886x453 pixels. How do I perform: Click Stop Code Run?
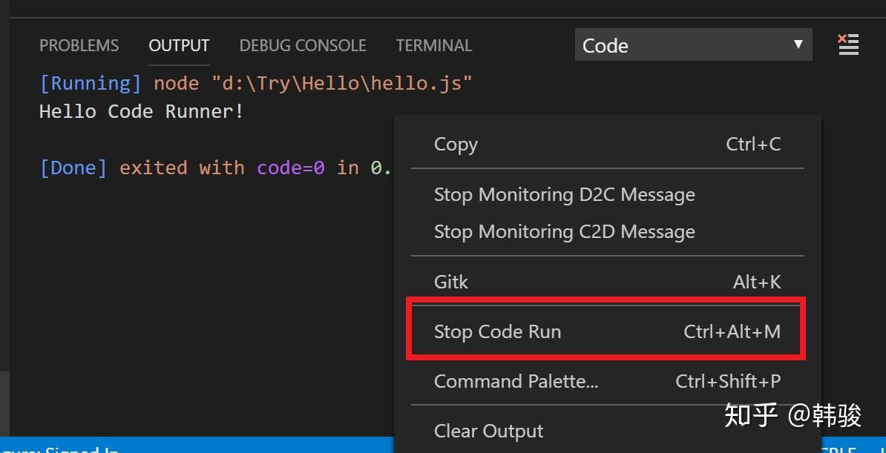click(497, 331)
